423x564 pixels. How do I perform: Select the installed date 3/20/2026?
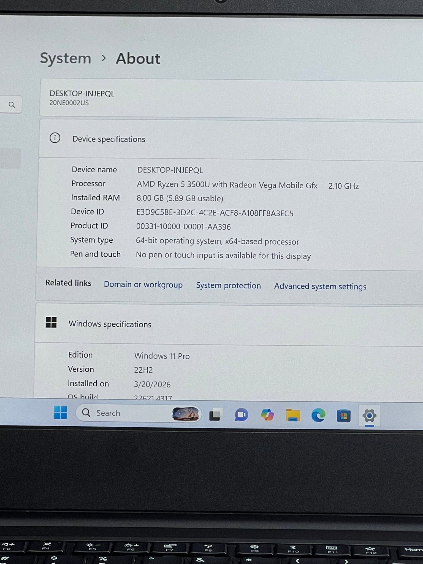(x=152, y=384)
